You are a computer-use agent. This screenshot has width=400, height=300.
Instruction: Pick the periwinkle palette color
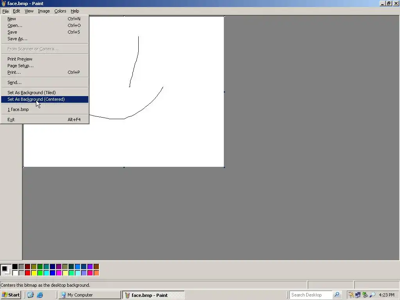(x=84, y=273)
